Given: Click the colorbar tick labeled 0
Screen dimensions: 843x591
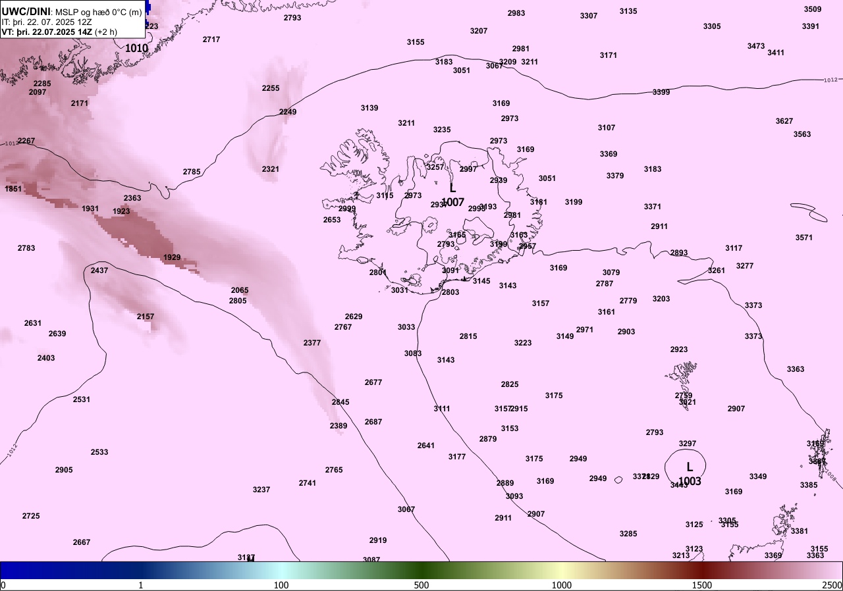Looking at the screenshot, I should (3, 585).
